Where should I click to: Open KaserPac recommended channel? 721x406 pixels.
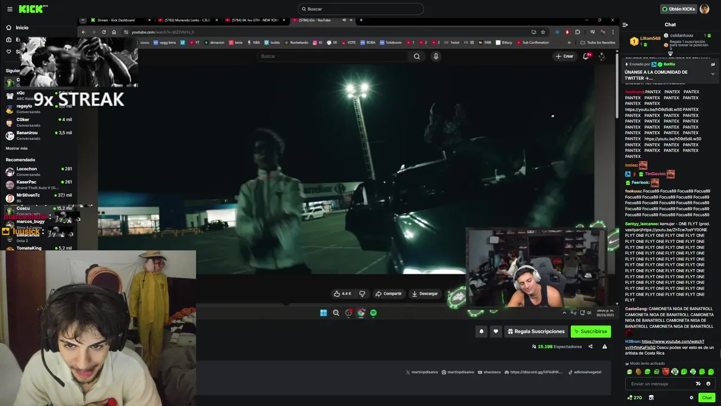pyautogui.click(x=38, y=184)
